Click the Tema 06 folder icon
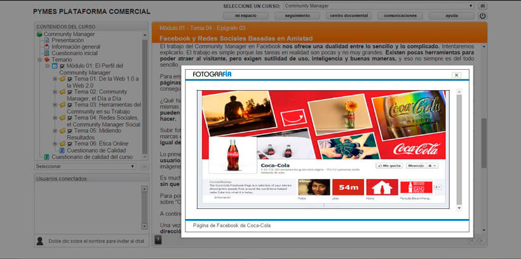This screenshot has width=521, height=259. tap(62, 143)
